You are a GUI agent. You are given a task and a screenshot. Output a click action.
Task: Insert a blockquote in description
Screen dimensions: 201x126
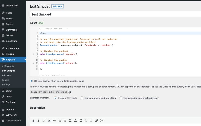(x=49, y=121)
